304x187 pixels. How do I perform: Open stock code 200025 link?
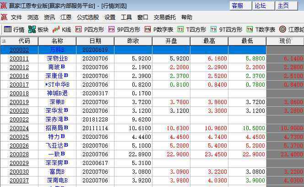click(19, 137)
